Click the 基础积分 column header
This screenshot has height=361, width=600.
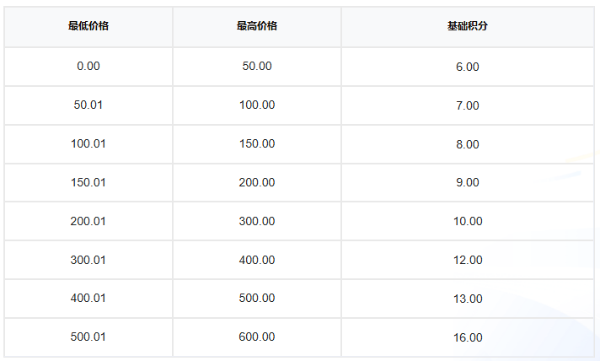468,26
